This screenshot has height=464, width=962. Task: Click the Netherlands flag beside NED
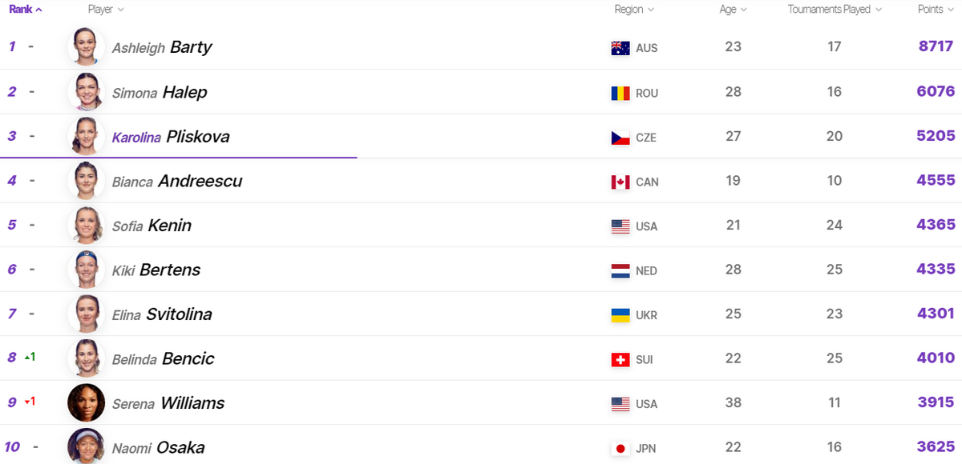(x=620, y=270)
